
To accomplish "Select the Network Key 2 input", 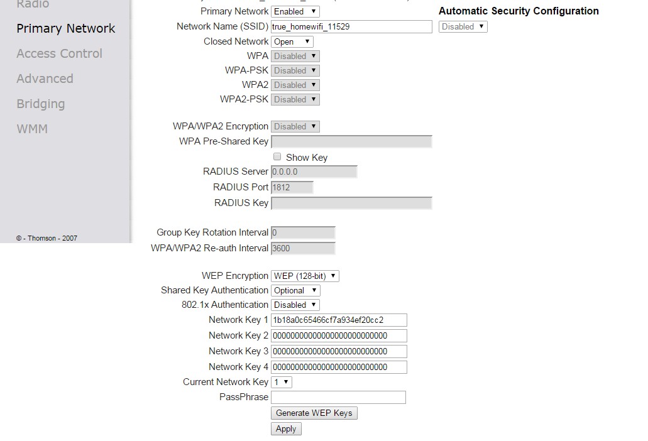I will tap(339, 335).
